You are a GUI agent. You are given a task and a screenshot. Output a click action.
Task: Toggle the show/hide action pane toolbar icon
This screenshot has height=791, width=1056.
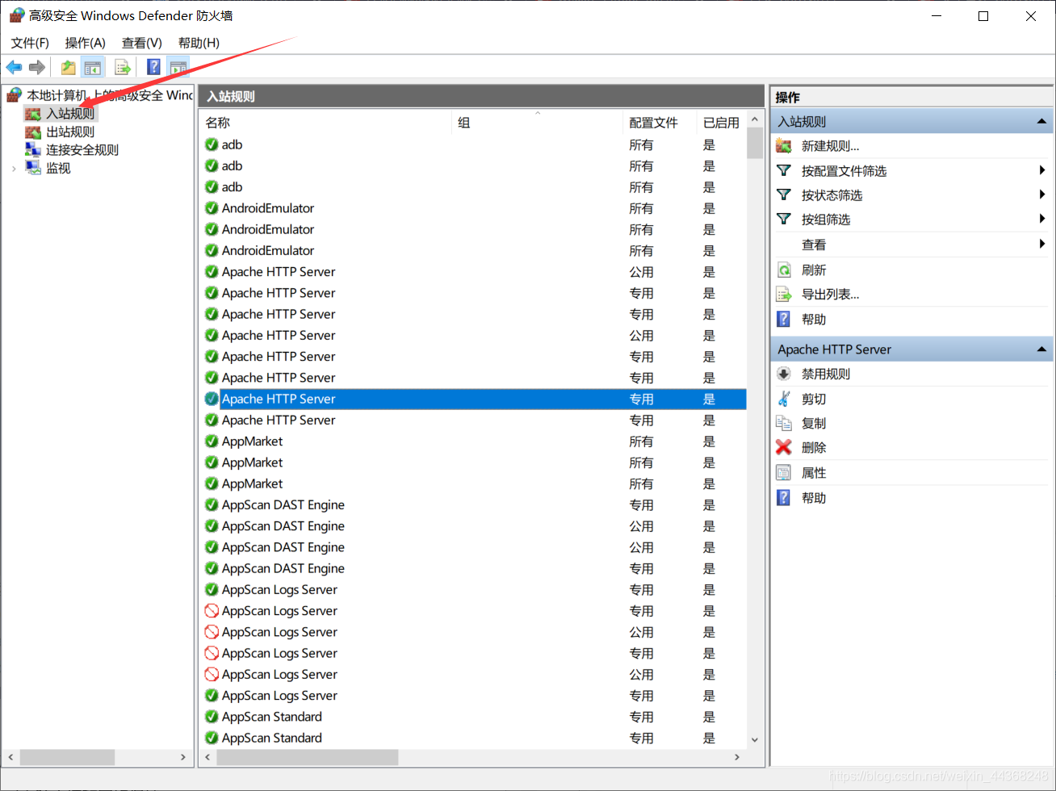pyautogui.click(x=178, y=67)
